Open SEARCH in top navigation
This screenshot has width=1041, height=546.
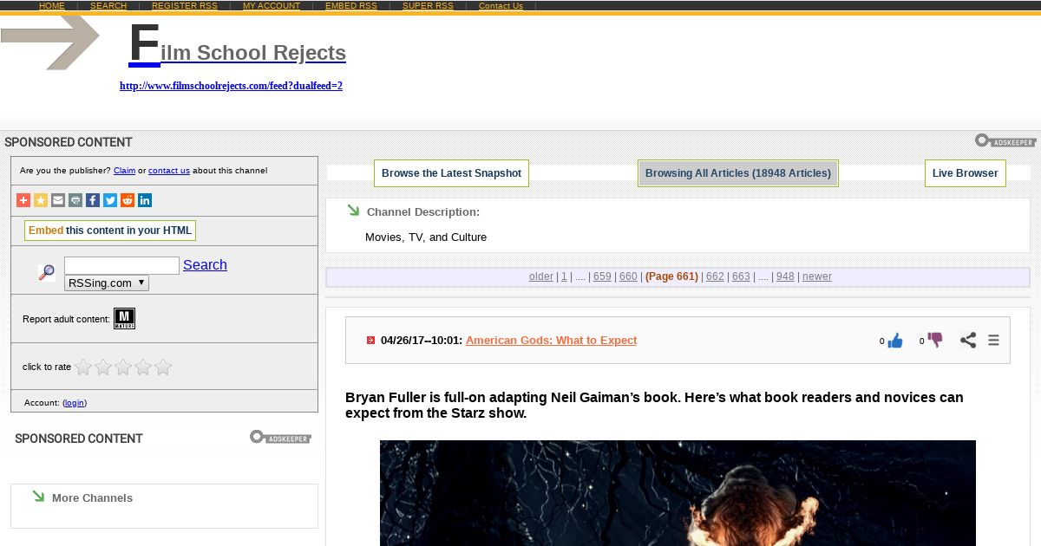tap(108, 6)
